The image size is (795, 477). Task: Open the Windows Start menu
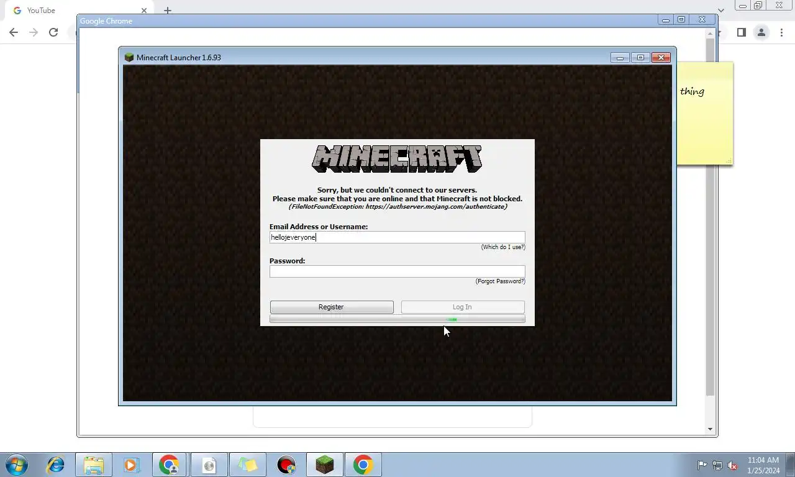pos(16,465)
